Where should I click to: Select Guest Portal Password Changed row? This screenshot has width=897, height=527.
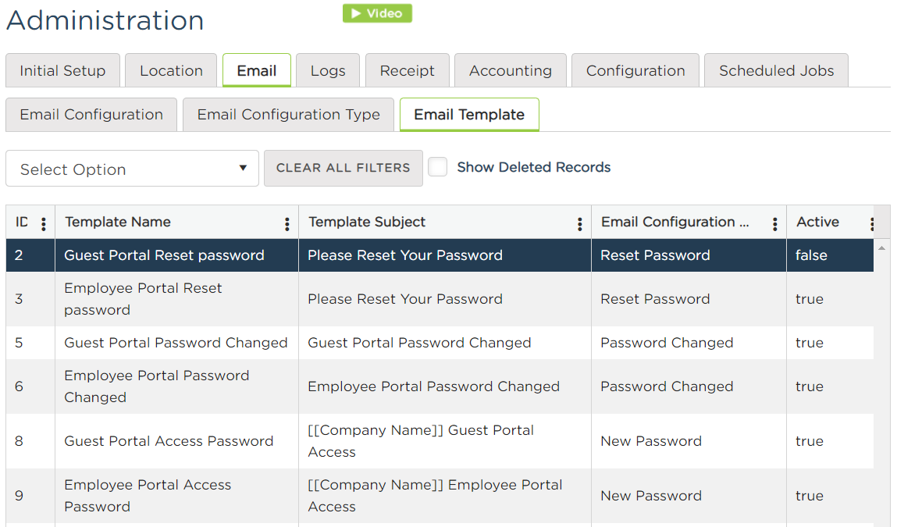point(440,343)
